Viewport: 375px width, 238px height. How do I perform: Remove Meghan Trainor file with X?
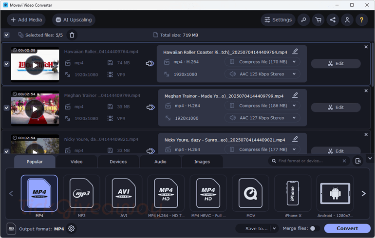click(366, 91)
